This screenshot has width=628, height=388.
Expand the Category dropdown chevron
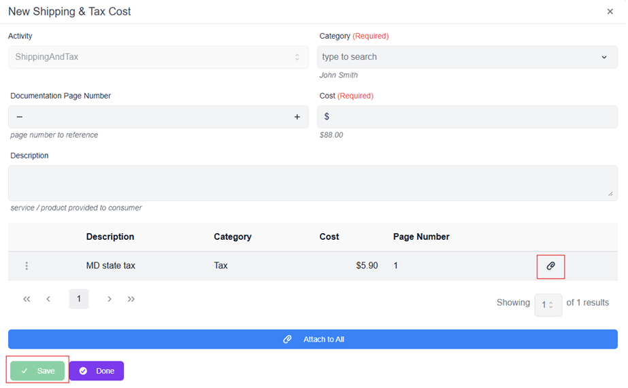coord(604,57)
